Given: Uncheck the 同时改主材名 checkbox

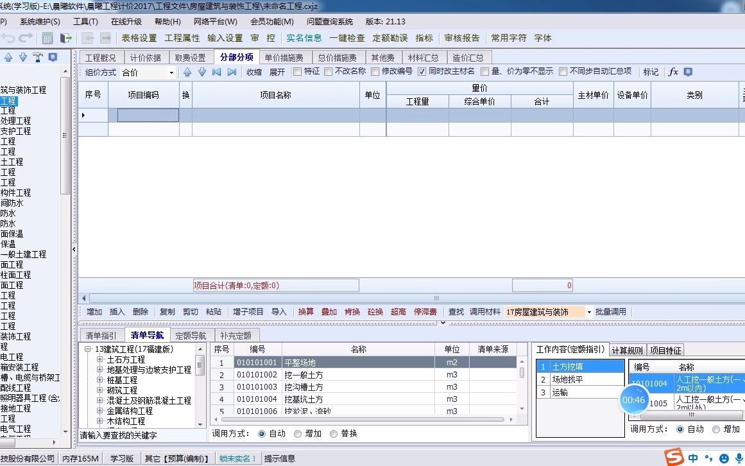Looking at the screenshot, I should click(421, 72).
